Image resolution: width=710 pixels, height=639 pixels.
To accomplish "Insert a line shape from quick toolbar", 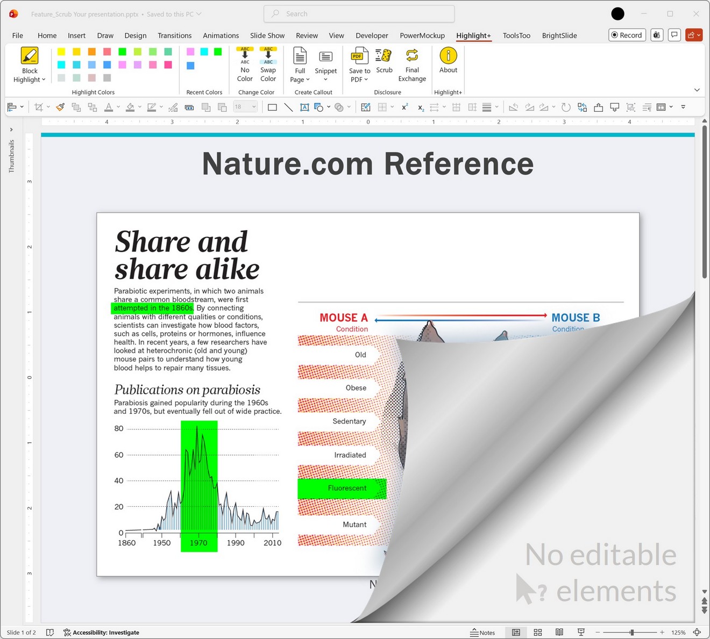I will (288, 107).
